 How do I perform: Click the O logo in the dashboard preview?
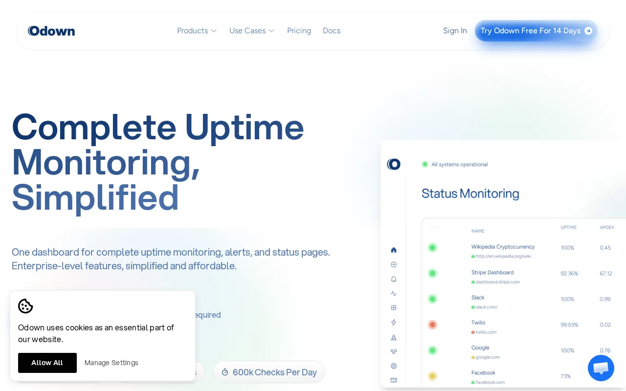pos(394,164)
